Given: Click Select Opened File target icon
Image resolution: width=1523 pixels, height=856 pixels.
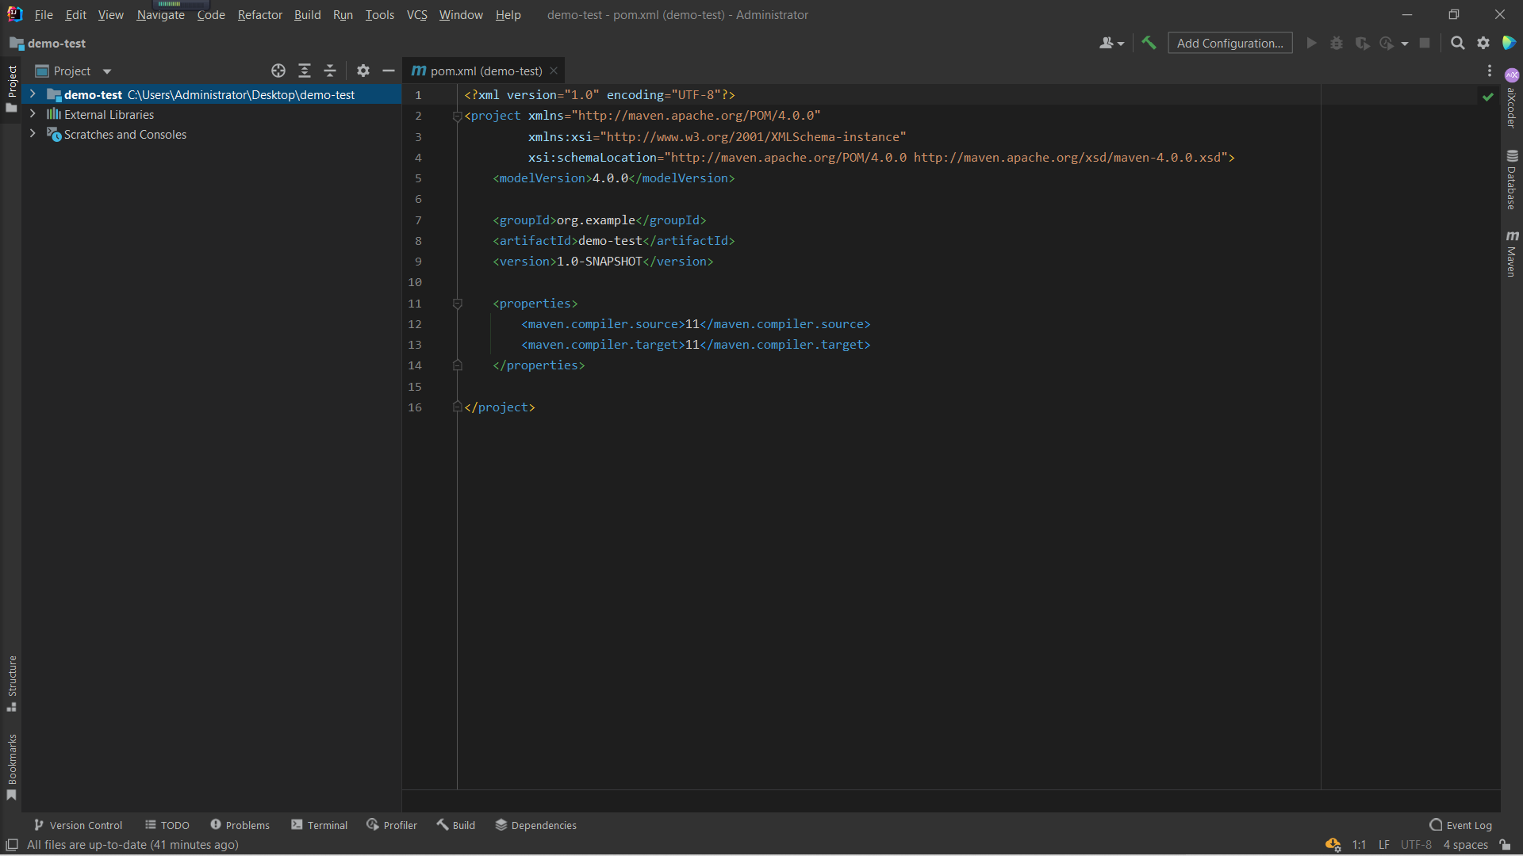Looking at the screenshot, I should click(x=278, y=71).
